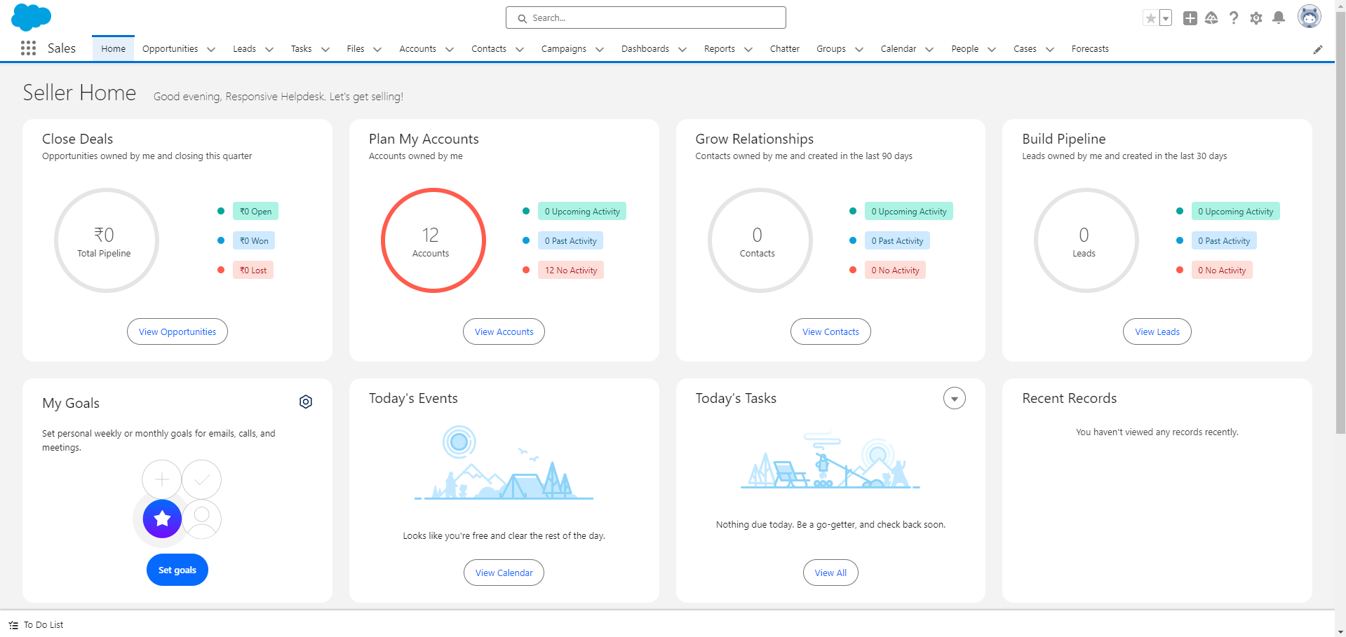This screenshot has height=637, width=1346.
Task: Expand the Campaigns tab dropdown chevron
Action: [x=600, y=49]
